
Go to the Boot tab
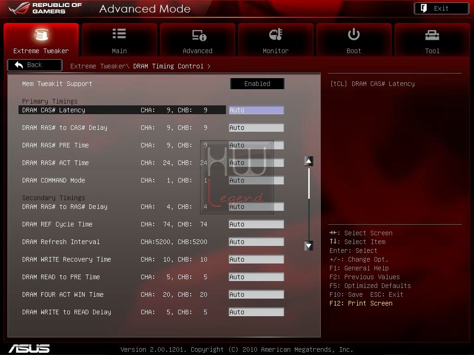point(354,40)
